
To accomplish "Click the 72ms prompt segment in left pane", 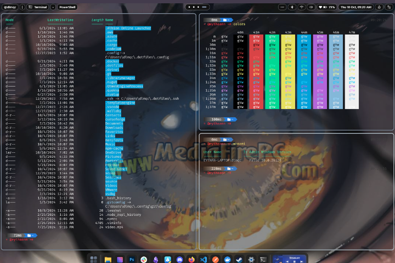I will click(x=18, y=235).
